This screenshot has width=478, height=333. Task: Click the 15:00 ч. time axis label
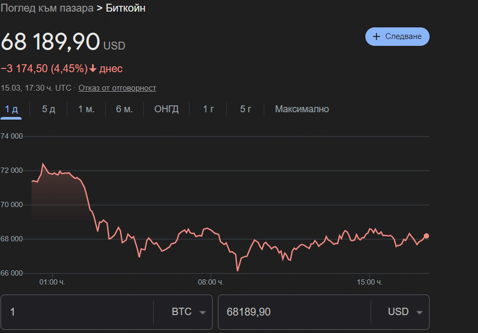[370, 282]
